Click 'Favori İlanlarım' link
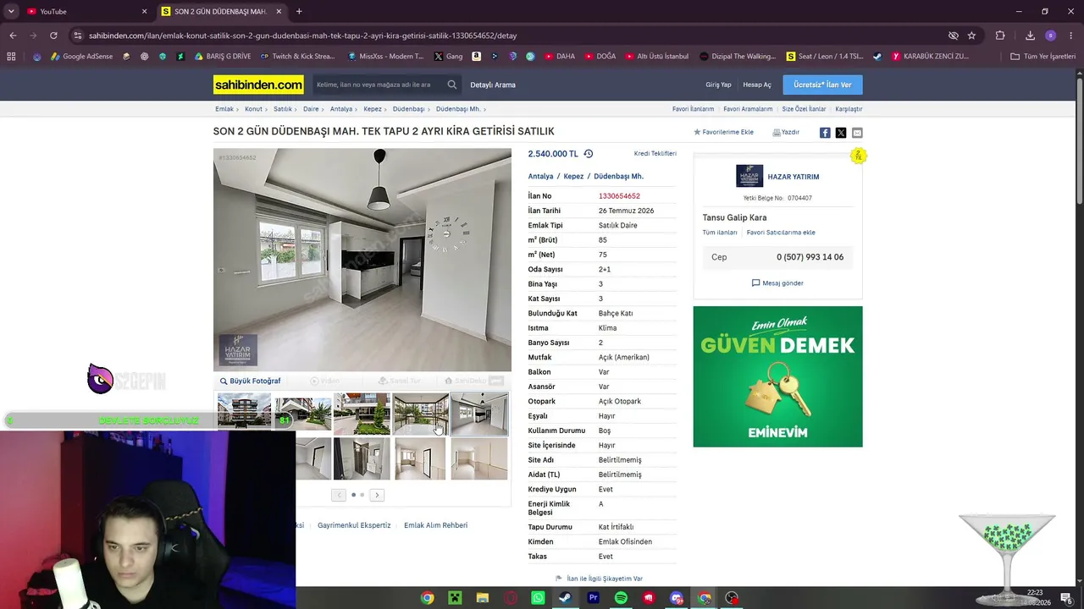Screen dimensions: 1084x609 coord(693,109)
